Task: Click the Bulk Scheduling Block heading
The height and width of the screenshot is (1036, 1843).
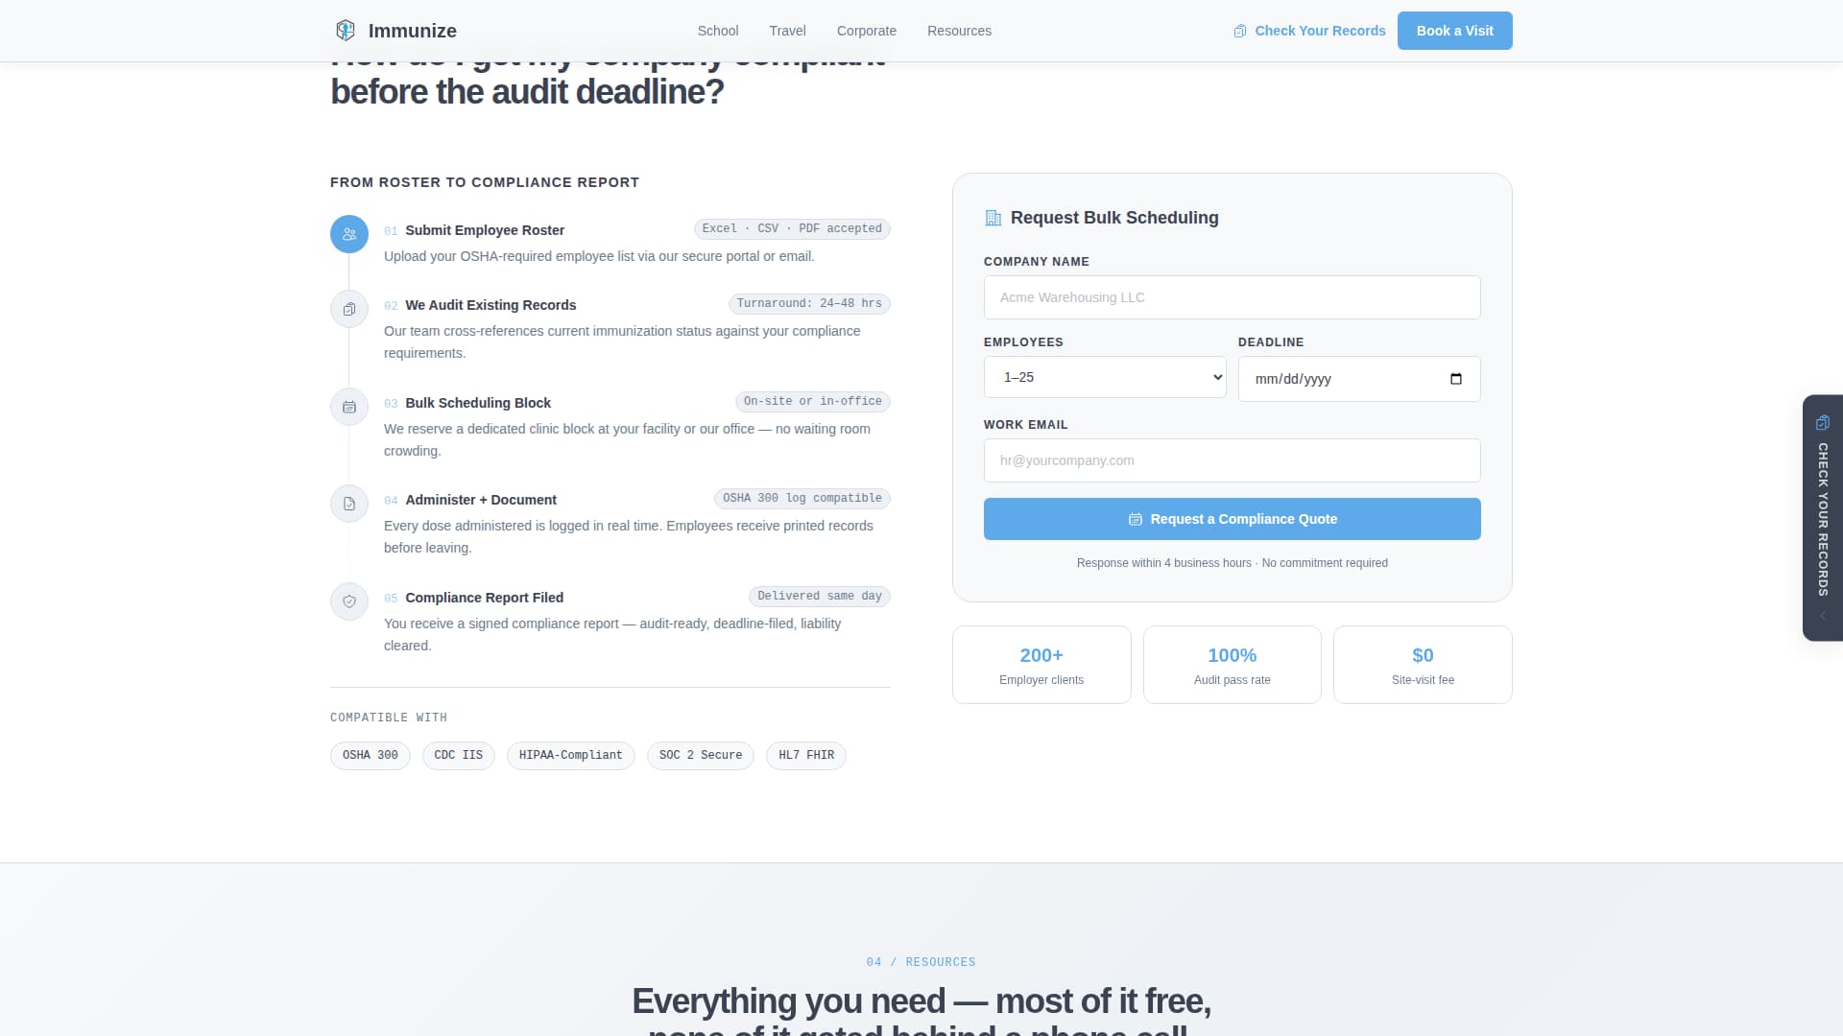Action: (x=478, y=403)
